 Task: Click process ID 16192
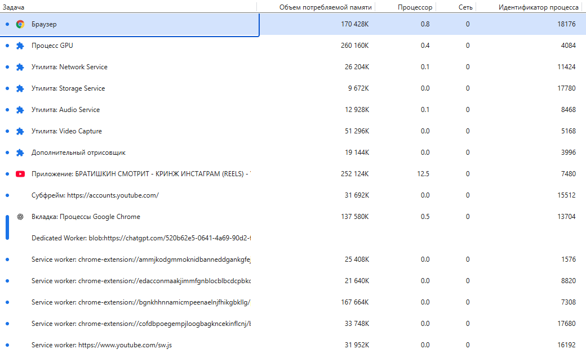pos(567,345)
